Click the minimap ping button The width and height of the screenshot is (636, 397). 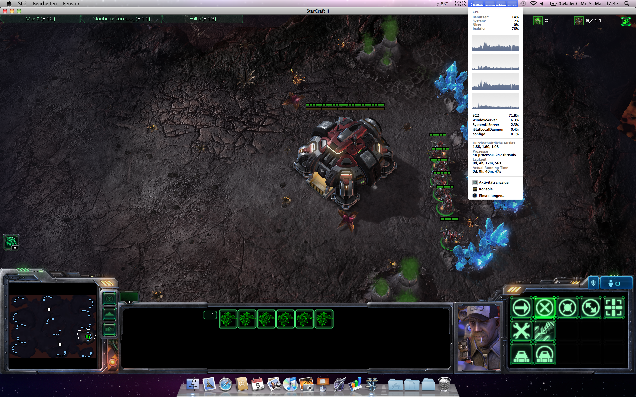109,299
